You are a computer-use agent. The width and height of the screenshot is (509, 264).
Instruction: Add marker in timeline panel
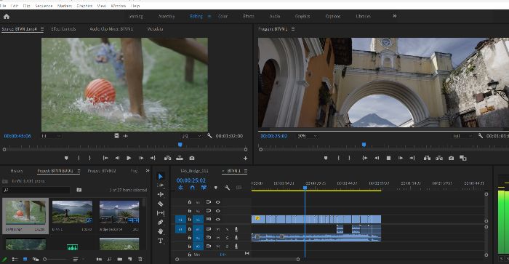point(215,188)
